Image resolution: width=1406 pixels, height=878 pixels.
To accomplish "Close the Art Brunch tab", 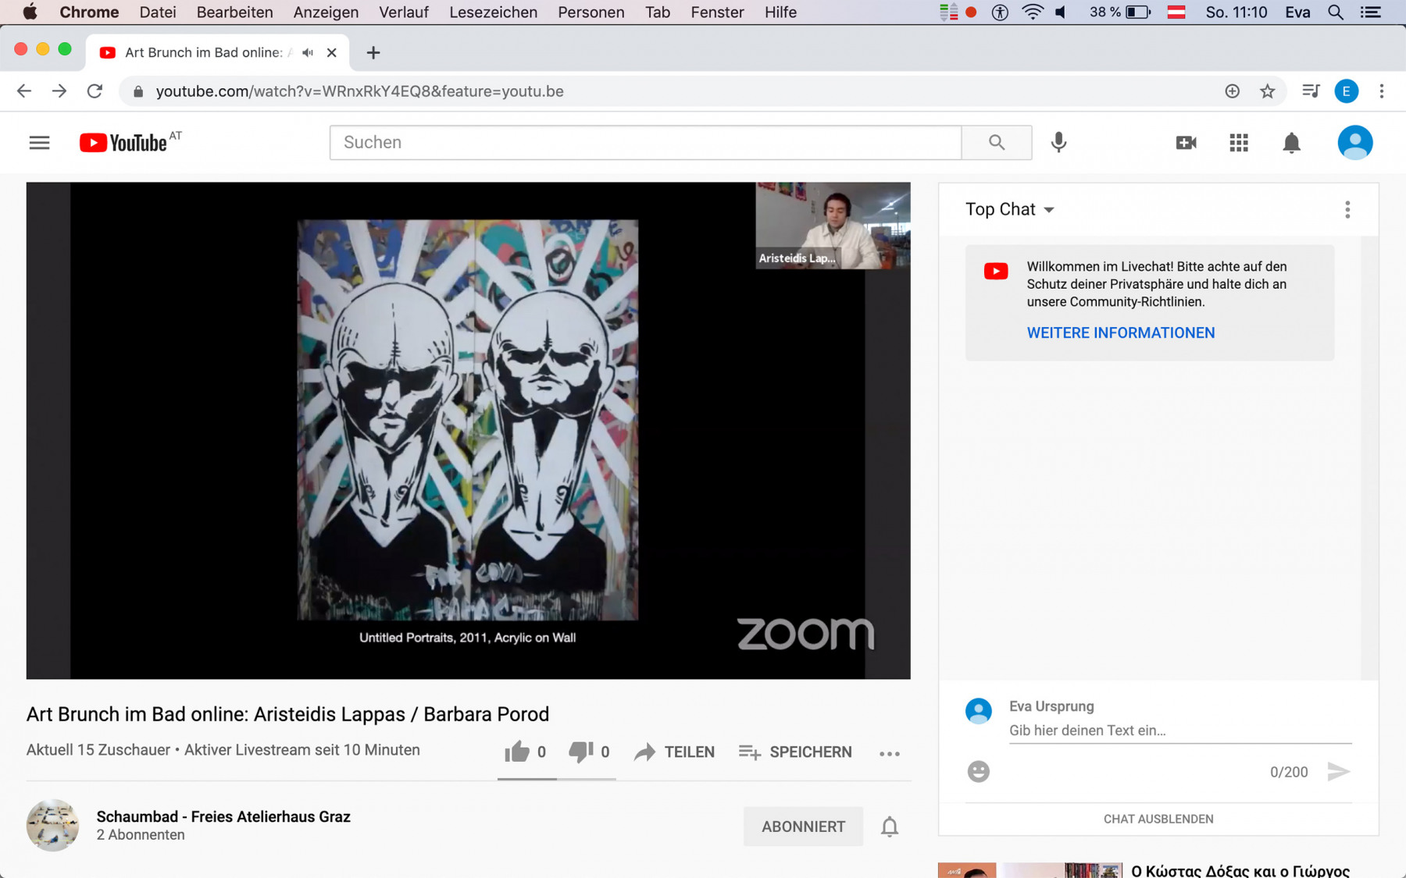I will pyautogui.click(x=331, y=52).
